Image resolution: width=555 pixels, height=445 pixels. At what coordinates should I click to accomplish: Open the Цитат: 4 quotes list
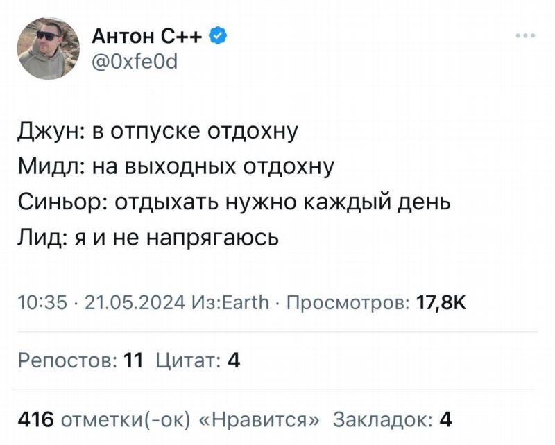click(x=198, y=361)
